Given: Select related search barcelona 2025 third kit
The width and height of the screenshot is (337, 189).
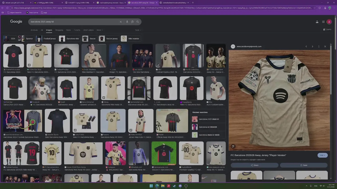Looking at the screenshot, I should tap(209, 119).
